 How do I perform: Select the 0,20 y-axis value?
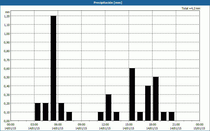tap(7, 103)
